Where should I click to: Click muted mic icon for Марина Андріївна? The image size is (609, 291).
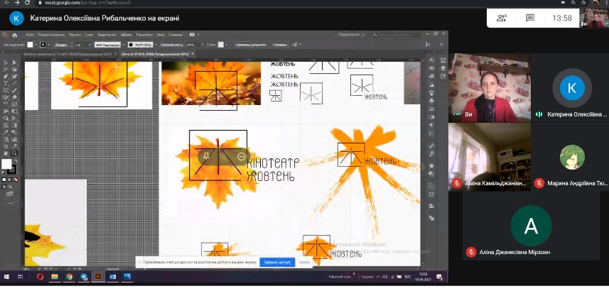click(539, 183)
